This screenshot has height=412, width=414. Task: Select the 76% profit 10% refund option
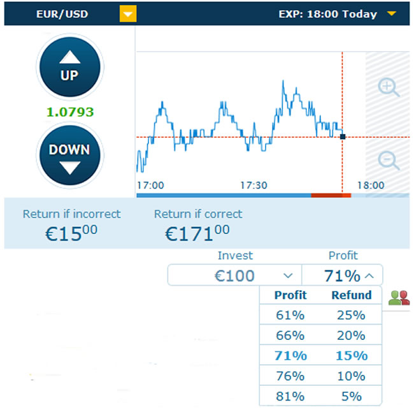pos(320,376)
